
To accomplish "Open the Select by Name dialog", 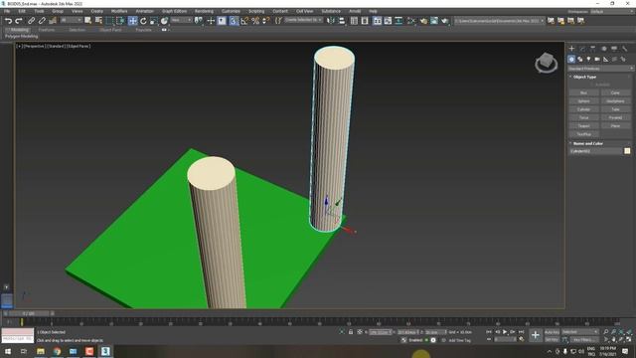I will [98, 20].
